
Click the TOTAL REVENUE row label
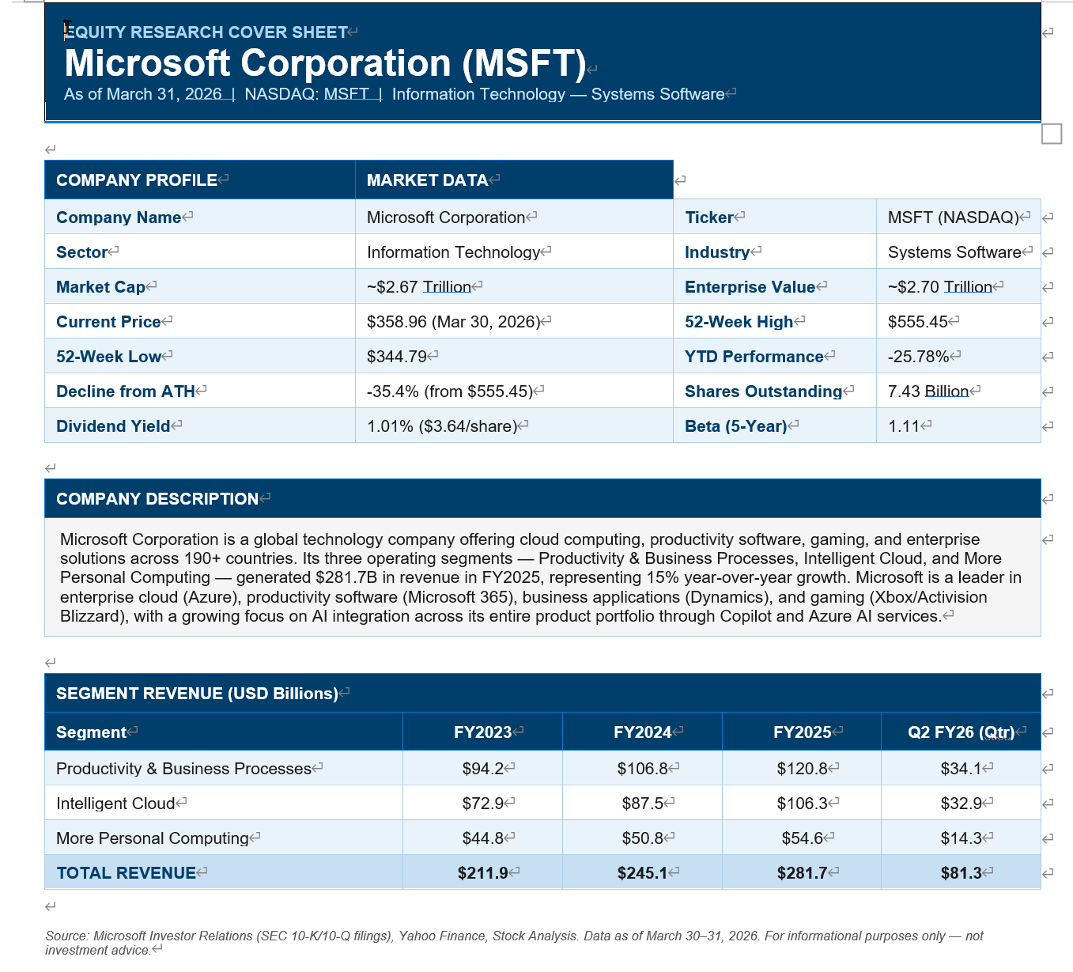126,873
